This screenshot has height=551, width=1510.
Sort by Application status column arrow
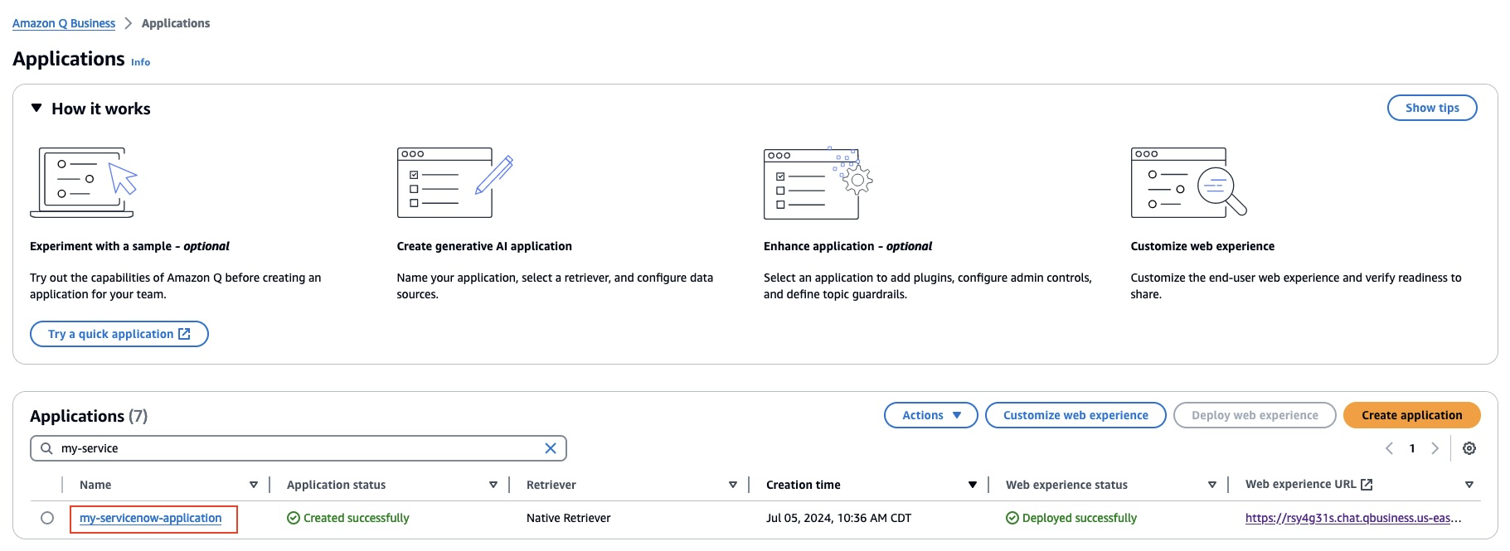point(493,485)
